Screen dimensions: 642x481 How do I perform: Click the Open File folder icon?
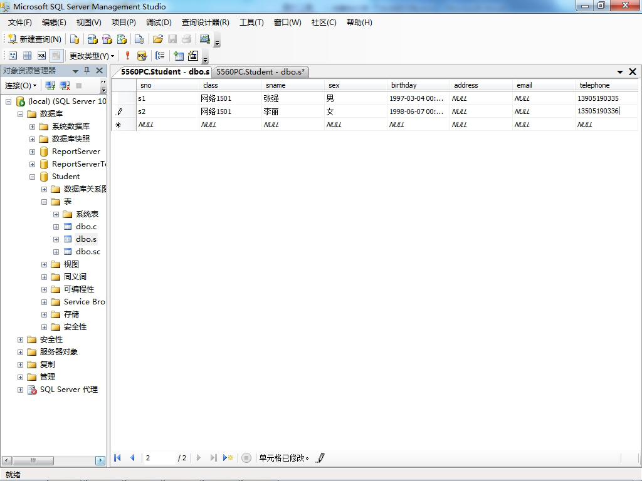click(x=157, y=39)
